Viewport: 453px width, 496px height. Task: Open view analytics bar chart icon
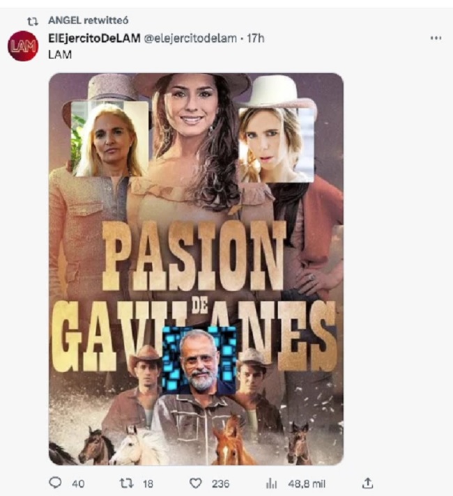[272, 483]
